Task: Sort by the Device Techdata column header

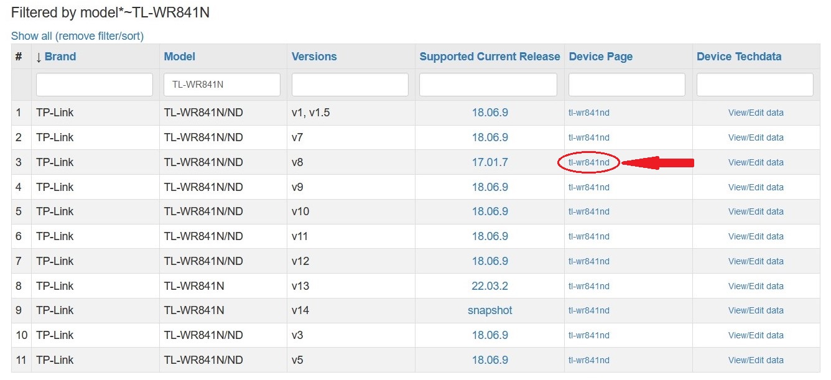Action: pos(739,57)
